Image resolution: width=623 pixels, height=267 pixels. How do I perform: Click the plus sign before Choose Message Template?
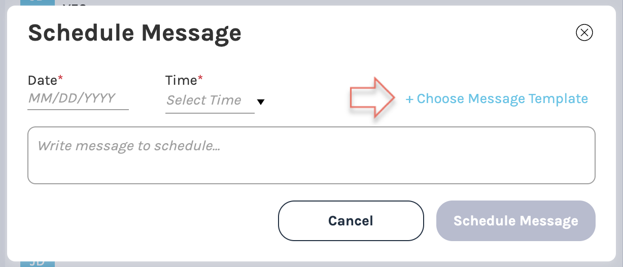pyautogui.click(x=409, y=99)
